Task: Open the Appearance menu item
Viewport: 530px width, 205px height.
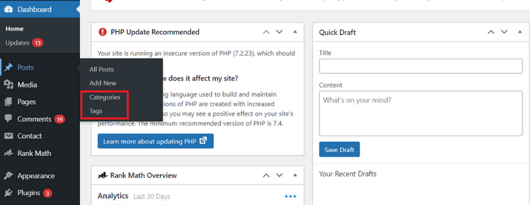Action: (x=40, y=176)
